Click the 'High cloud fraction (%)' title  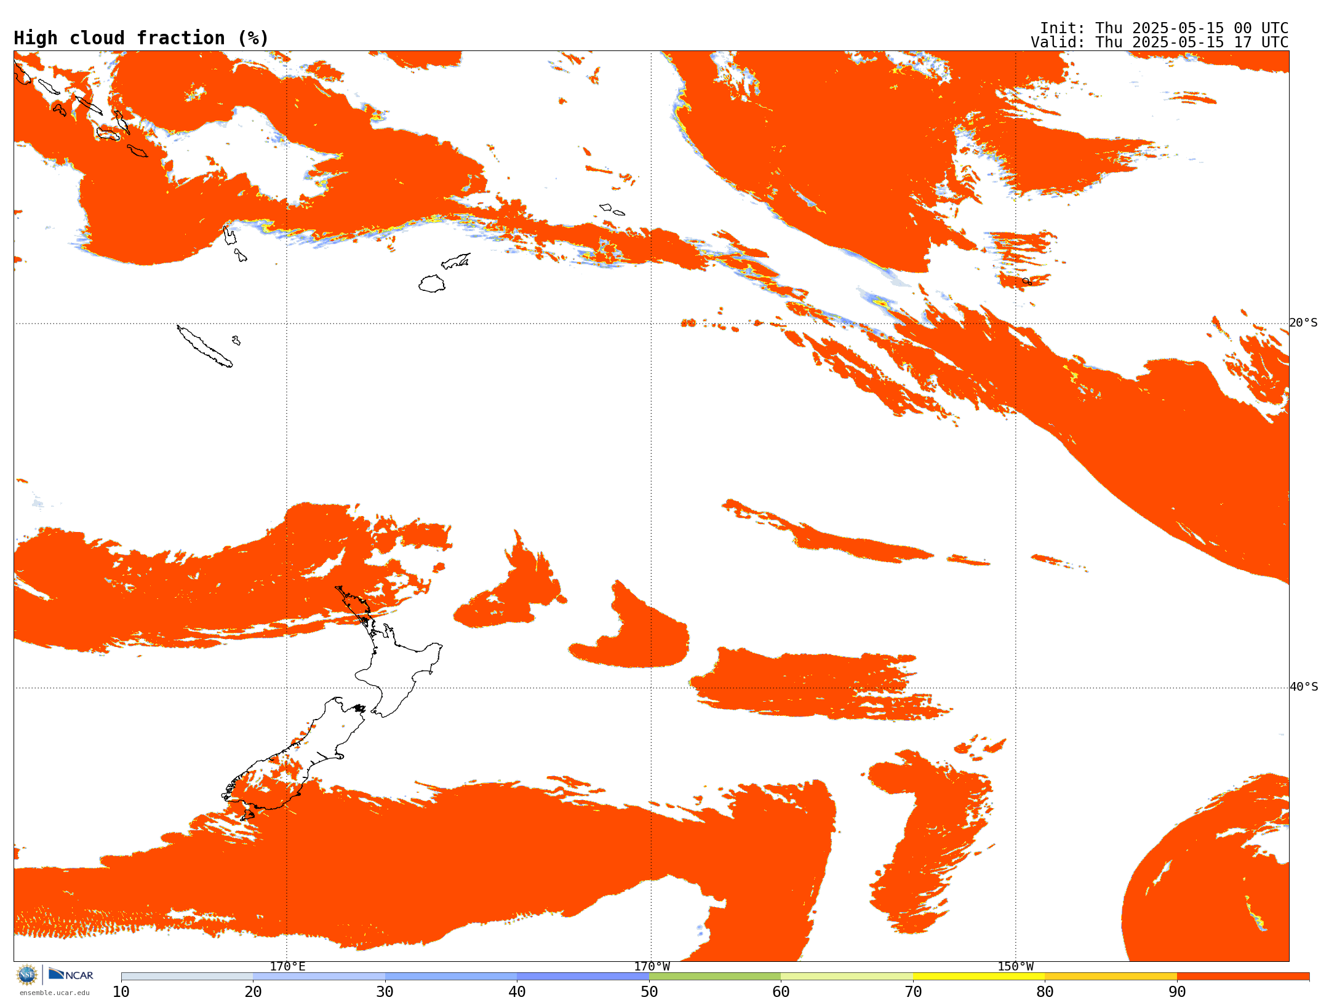(142, 38)
